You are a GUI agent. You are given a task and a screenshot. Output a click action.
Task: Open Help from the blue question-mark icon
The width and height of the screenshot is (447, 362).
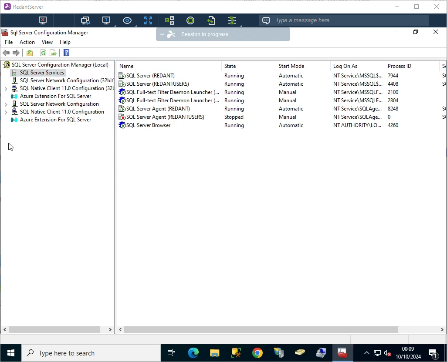(66, 53)
